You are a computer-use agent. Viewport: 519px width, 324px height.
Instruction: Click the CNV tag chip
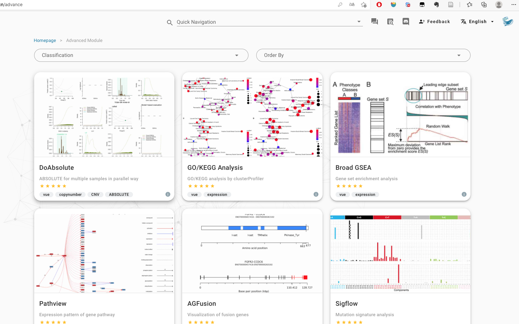coord(95,195)
